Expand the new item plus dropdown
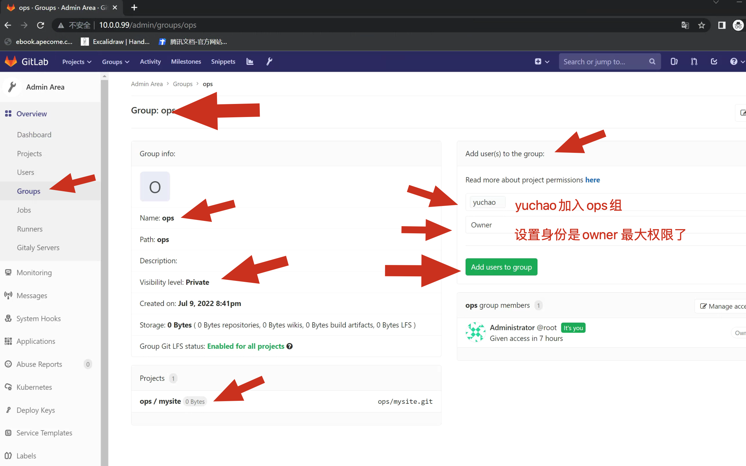The image size is (746, 466). pos(542,62)
